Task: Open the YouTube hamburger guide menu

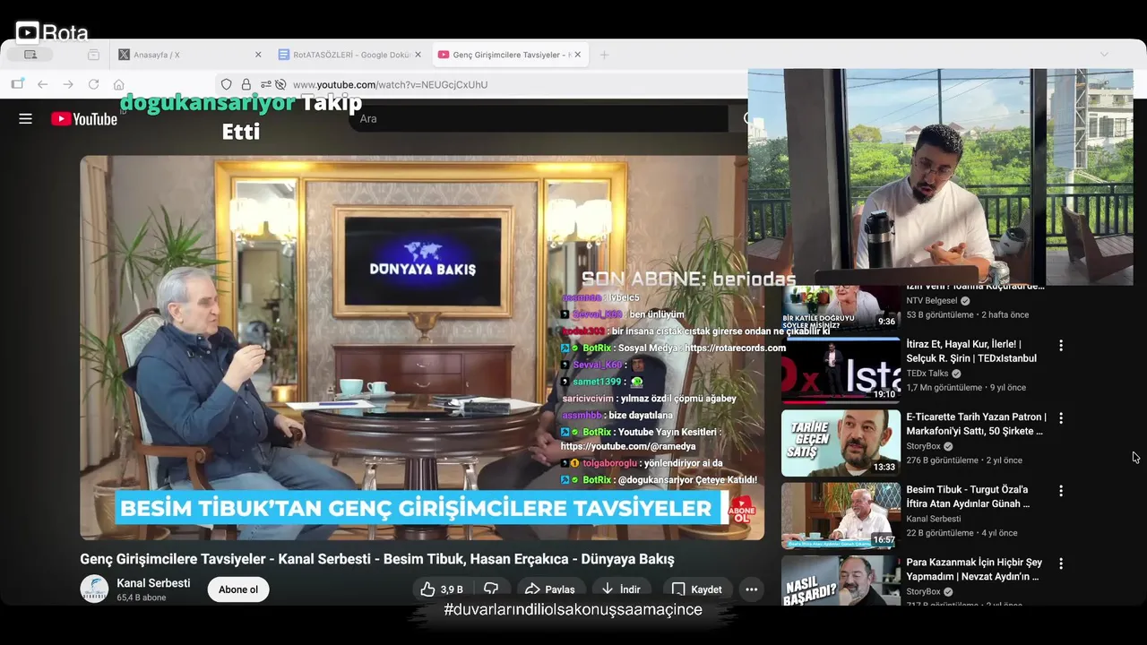Action: [x=25, y=118]
